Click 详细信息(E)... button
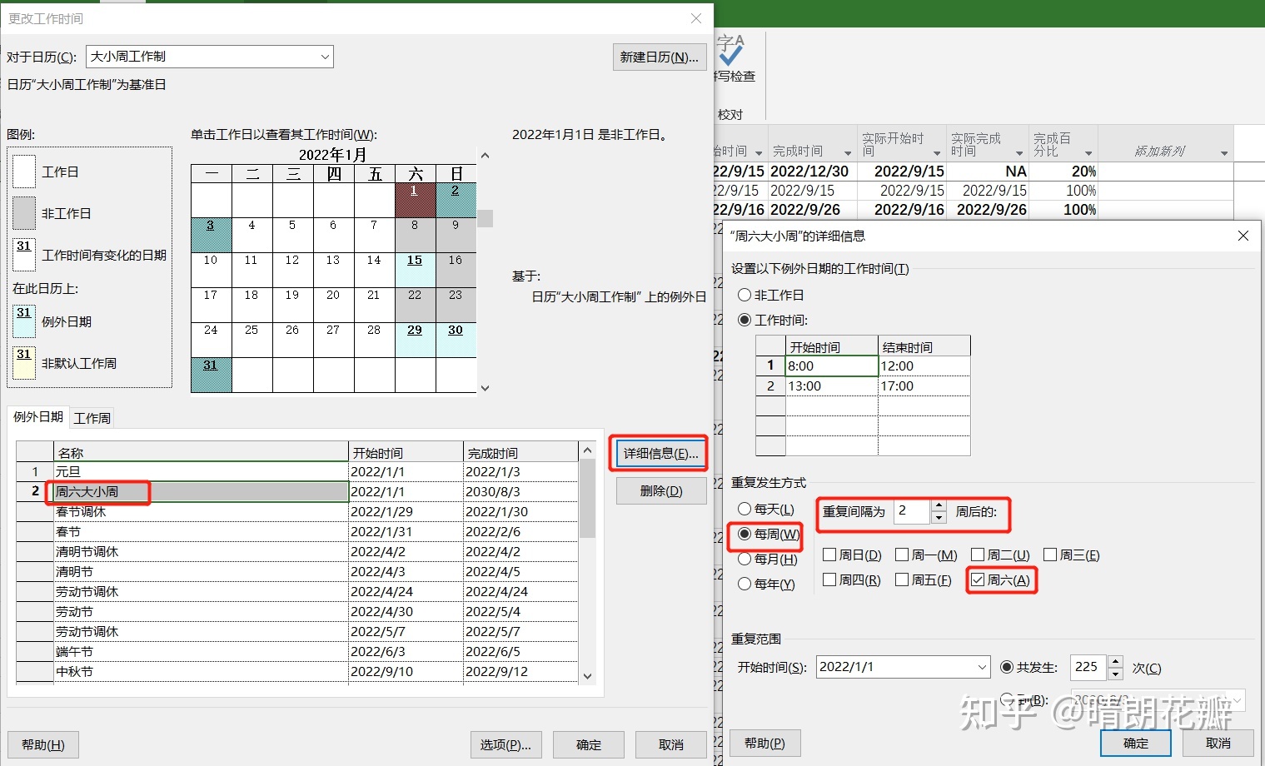The width and height of the screenshot is (1265, 766). [660, 453]
